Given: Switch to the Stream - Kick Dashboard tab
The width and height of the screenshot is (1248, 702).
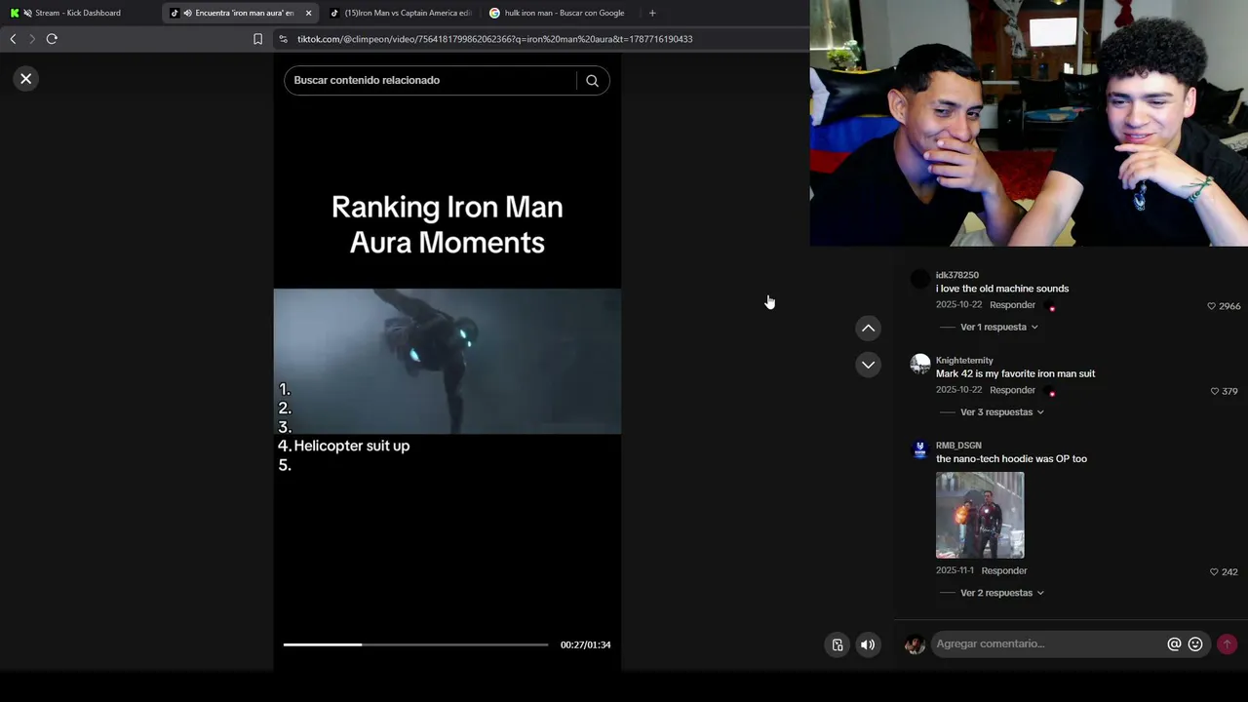Looking at the screenshot, I should 78,13.
